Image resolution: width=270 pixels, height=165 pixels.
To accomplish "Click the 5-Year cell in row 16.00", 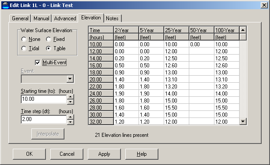I will tap(151, 66).
